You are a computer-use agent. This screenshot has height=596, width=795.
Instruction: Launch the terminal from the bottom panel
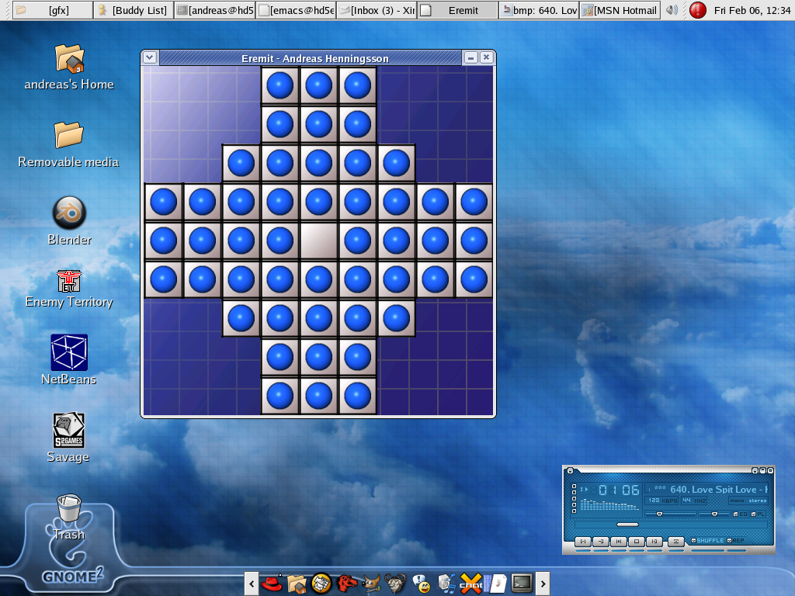pos(522,582)
